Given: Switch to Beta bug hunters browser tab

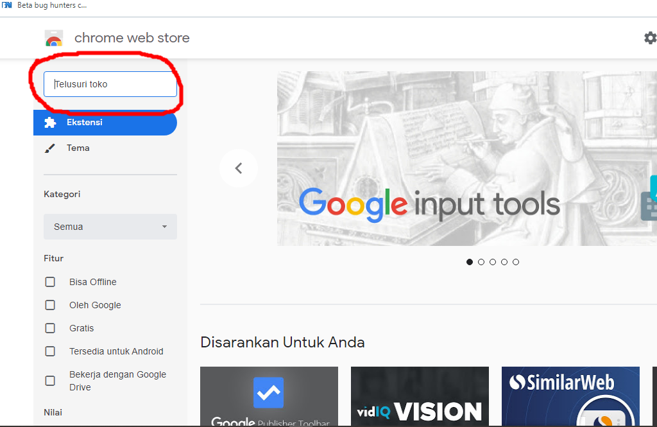Looking at the screenshot, I should pyautogui.click(x=45, y=5).
